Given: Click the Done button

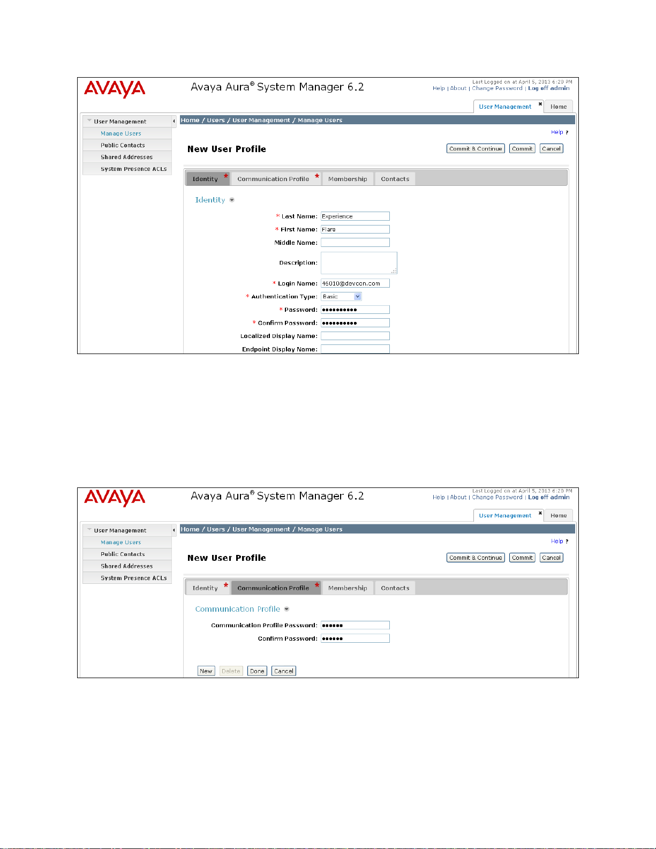Looking at the screenshot, I should tap(257, 671).
